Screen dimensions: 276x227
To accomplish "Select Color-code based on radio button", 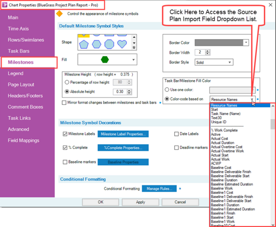I will [x=167, y=99].
